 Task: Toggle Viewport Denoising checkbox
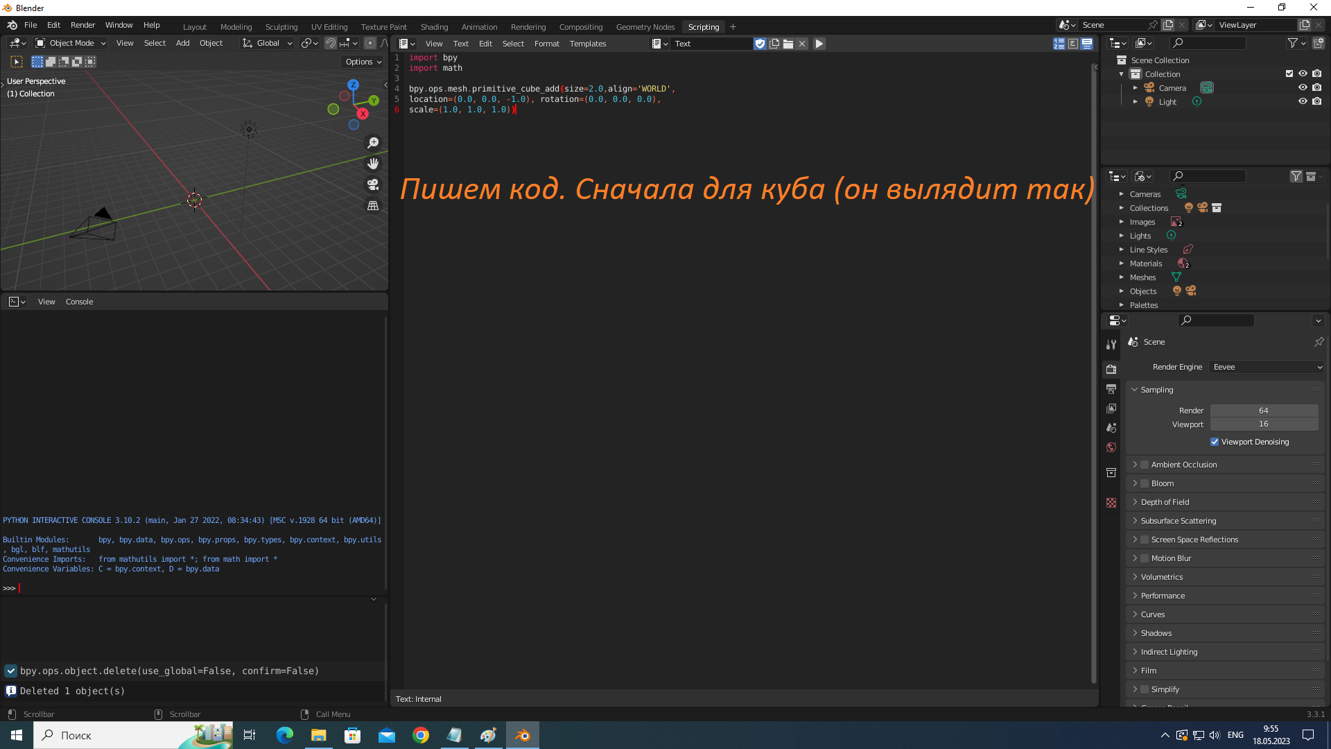[1215, 442]
